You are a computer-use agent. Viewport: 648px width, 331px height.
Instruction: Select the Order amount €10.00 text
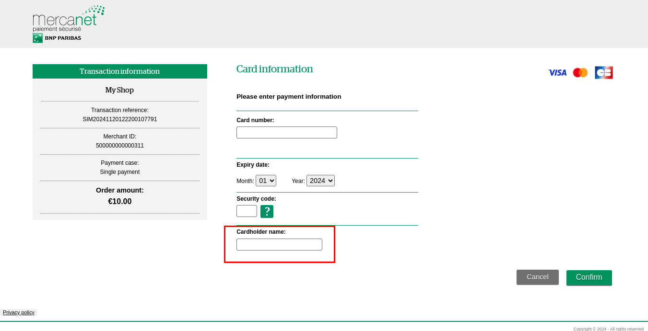[x=119, y=201]
